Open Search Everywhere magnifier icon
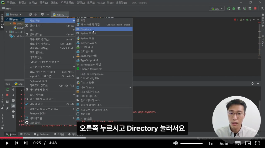This screenshot has width=265, height=148. [262, 8]
